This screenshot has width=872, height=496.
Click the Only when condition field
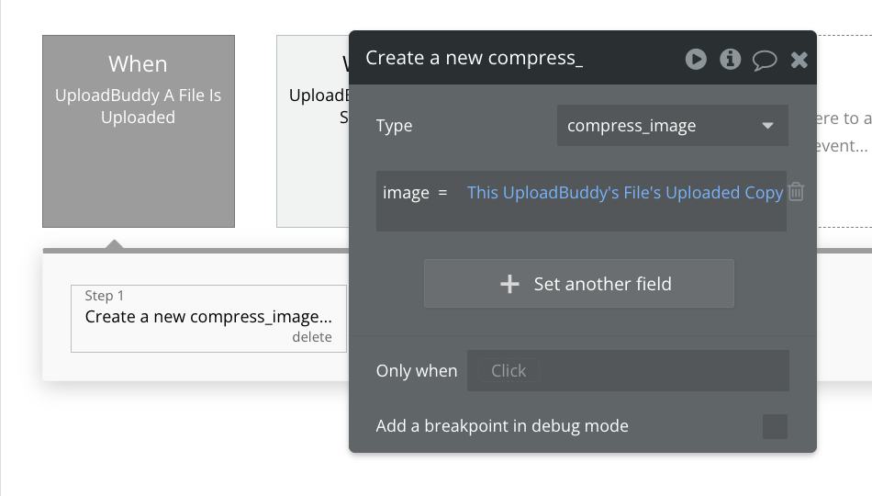pos(628,371)
